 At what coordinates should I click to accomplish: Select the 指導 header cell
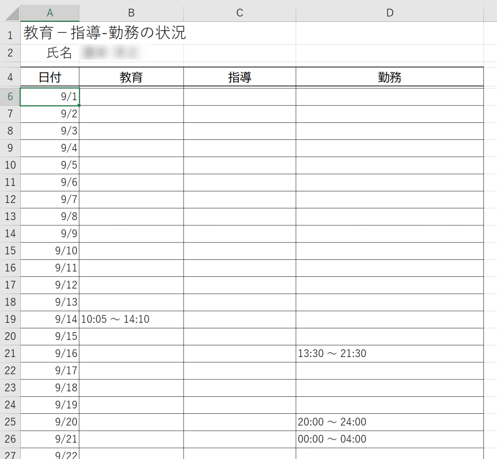pyautogui.click(x=239, y=77)
